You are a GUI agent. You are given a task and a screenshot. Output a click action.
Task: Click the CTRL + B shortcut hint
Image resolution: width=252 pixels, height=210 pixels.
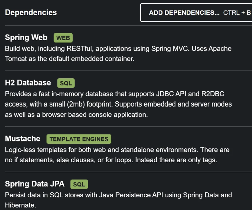(x=237, y=13)
